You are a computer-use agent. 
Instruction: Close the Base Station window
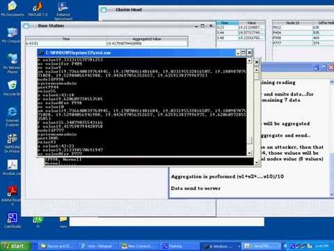[211, 26]
